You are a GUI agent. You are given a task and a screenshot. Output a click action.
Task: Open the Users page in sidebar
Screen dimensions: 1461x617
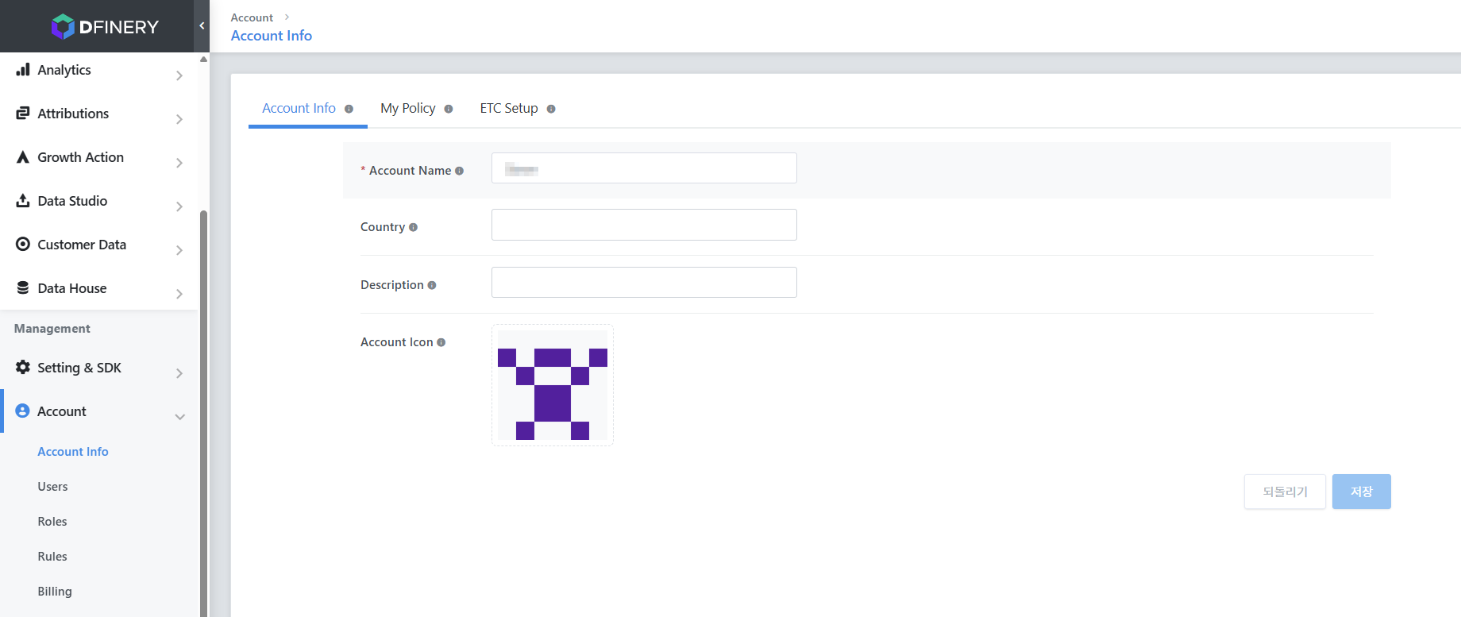(52, 487)
